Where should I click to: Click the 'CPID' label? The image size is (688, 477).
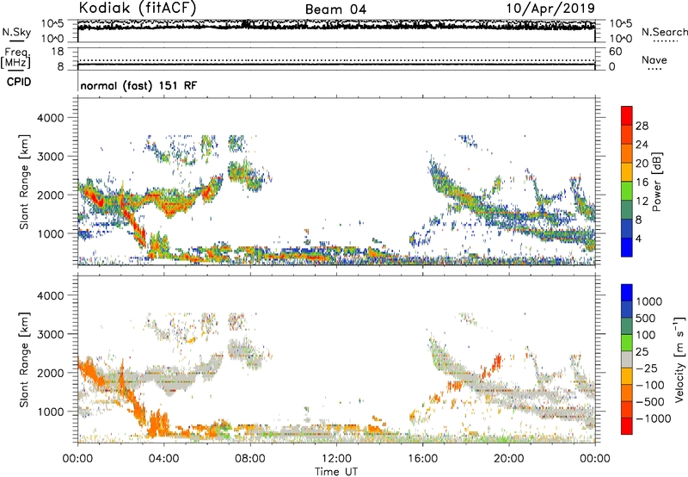coord(19,82)
